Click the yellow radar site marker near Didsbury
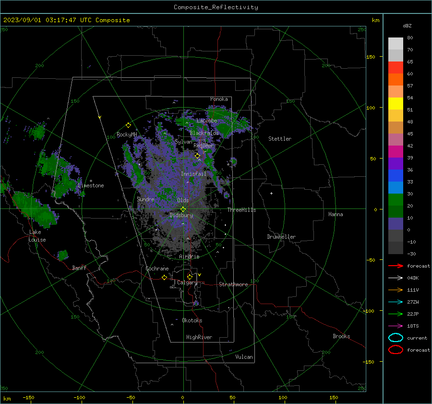Screen dimensions: 432x404 click(183, 209)
